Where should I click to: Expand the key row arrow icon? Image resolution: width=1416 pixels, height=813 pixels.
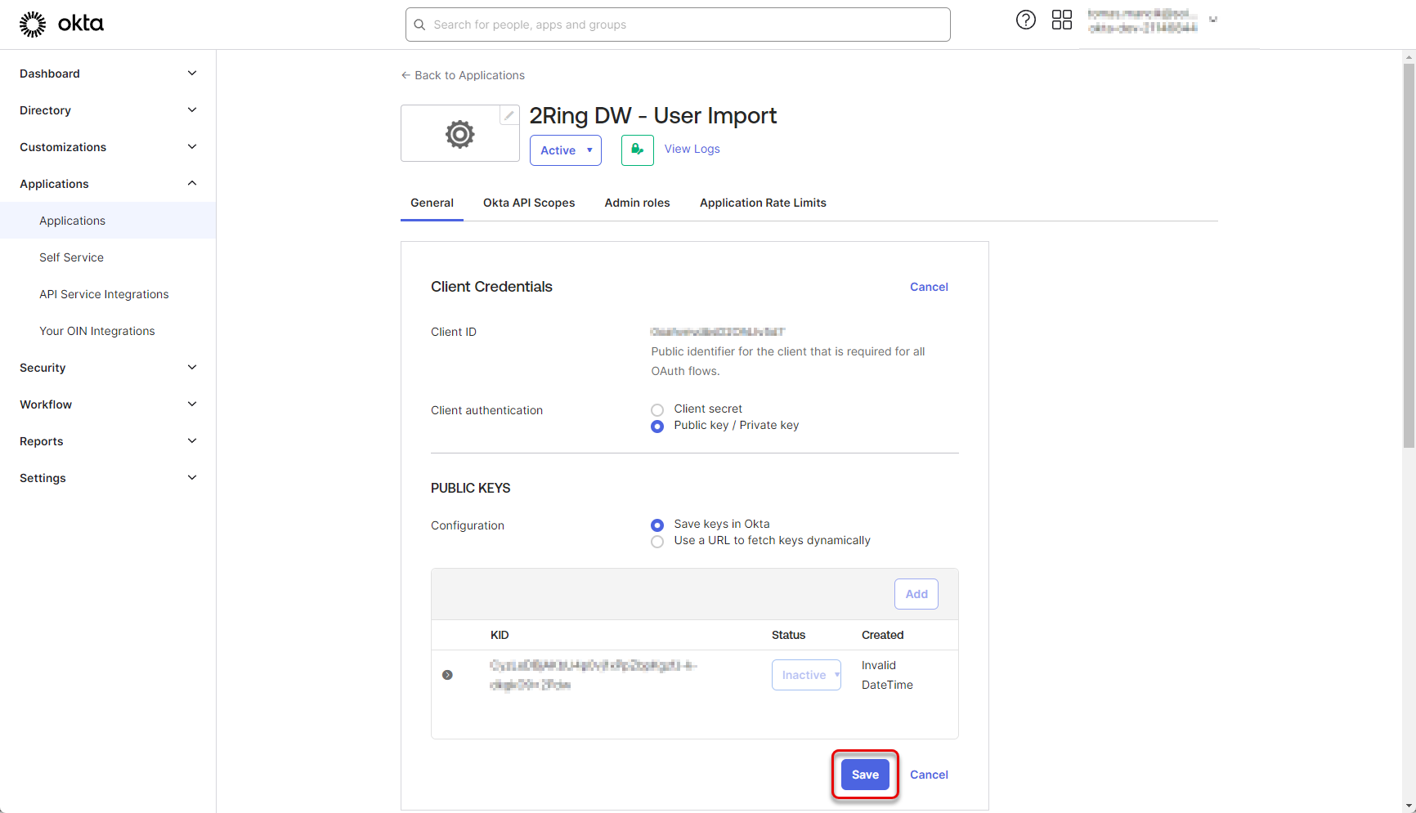pos(447,675)
